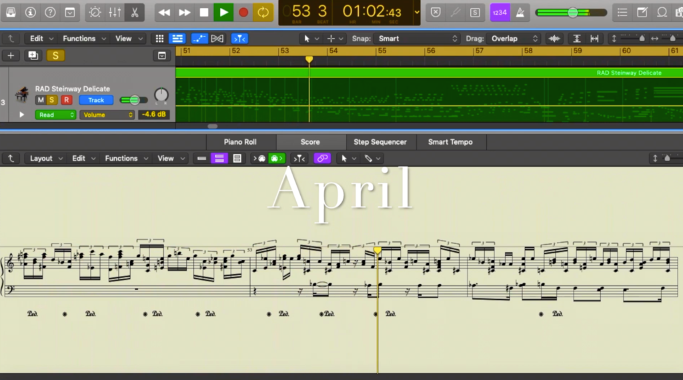The height and width of the screenshot is (380, 683).
Task: Switch to Piano Roll tab
Action: 240,142
